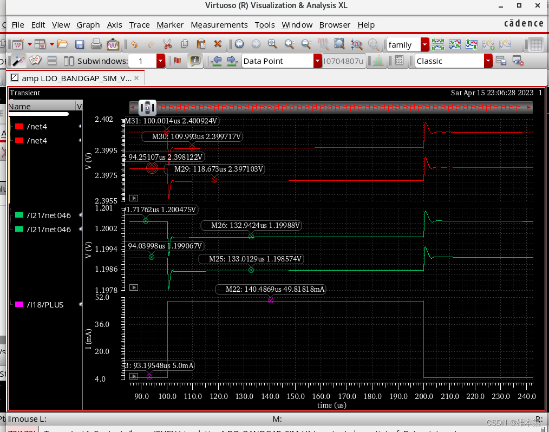This screenshot has height=432, width=549.
Task: Paste from the clipboard icon
Action: [201, 44]
